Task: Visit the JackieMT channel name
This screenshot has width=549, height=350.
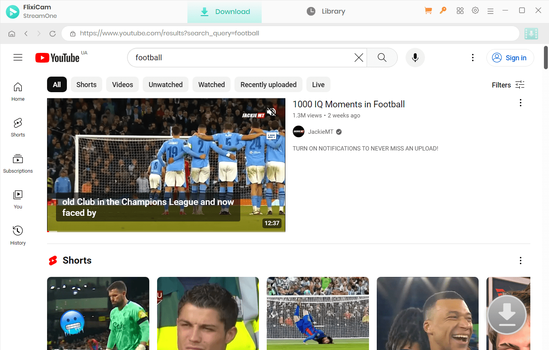Action: click(321, 132)
